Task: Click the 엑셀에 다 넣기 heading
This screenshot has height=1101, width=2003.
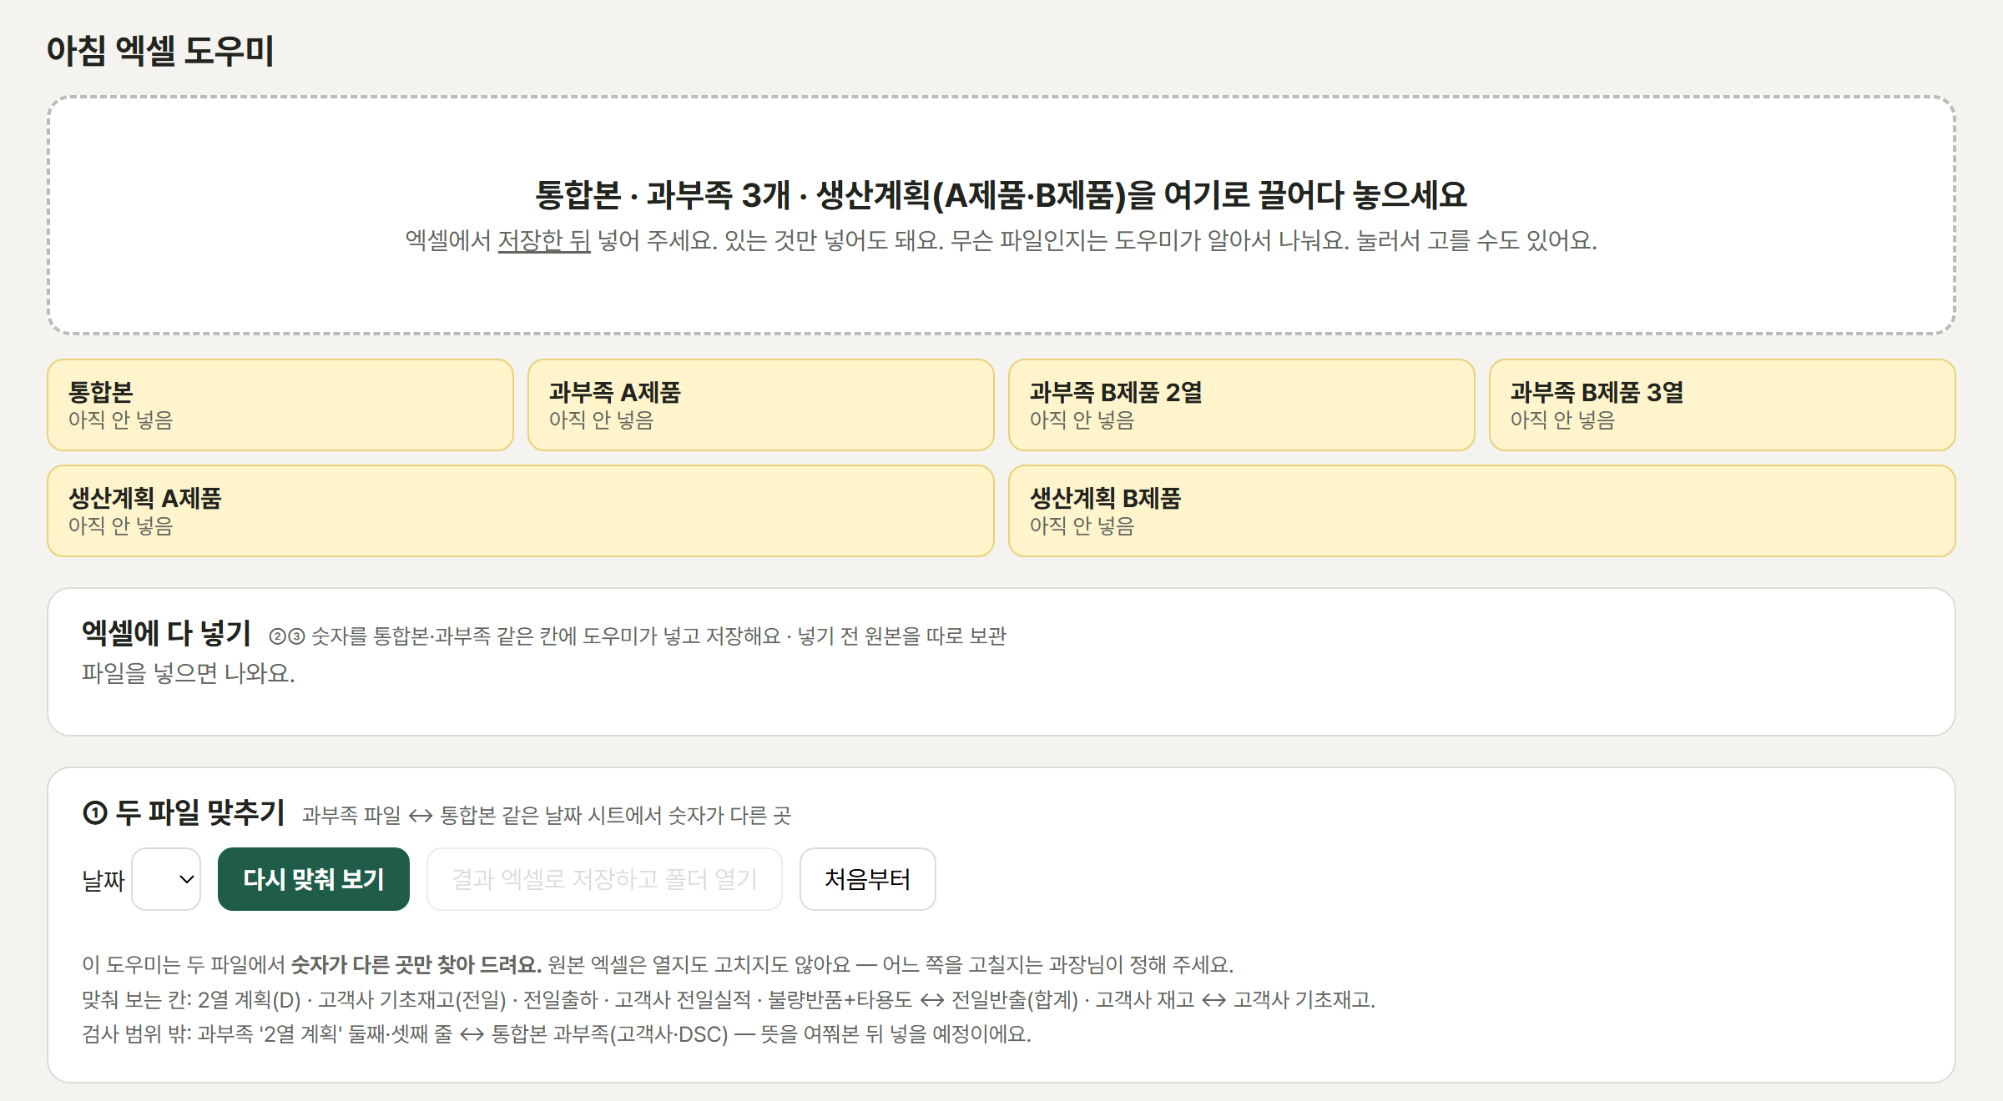Action: pos(166,633)
